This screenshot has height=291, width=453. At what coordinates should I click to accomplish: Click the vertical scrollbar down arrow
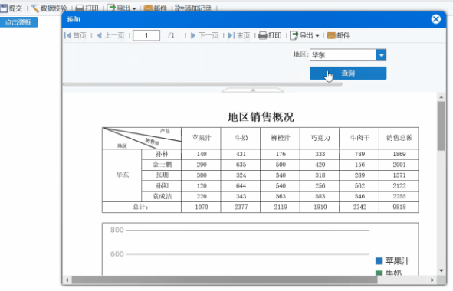pos(442,270)
